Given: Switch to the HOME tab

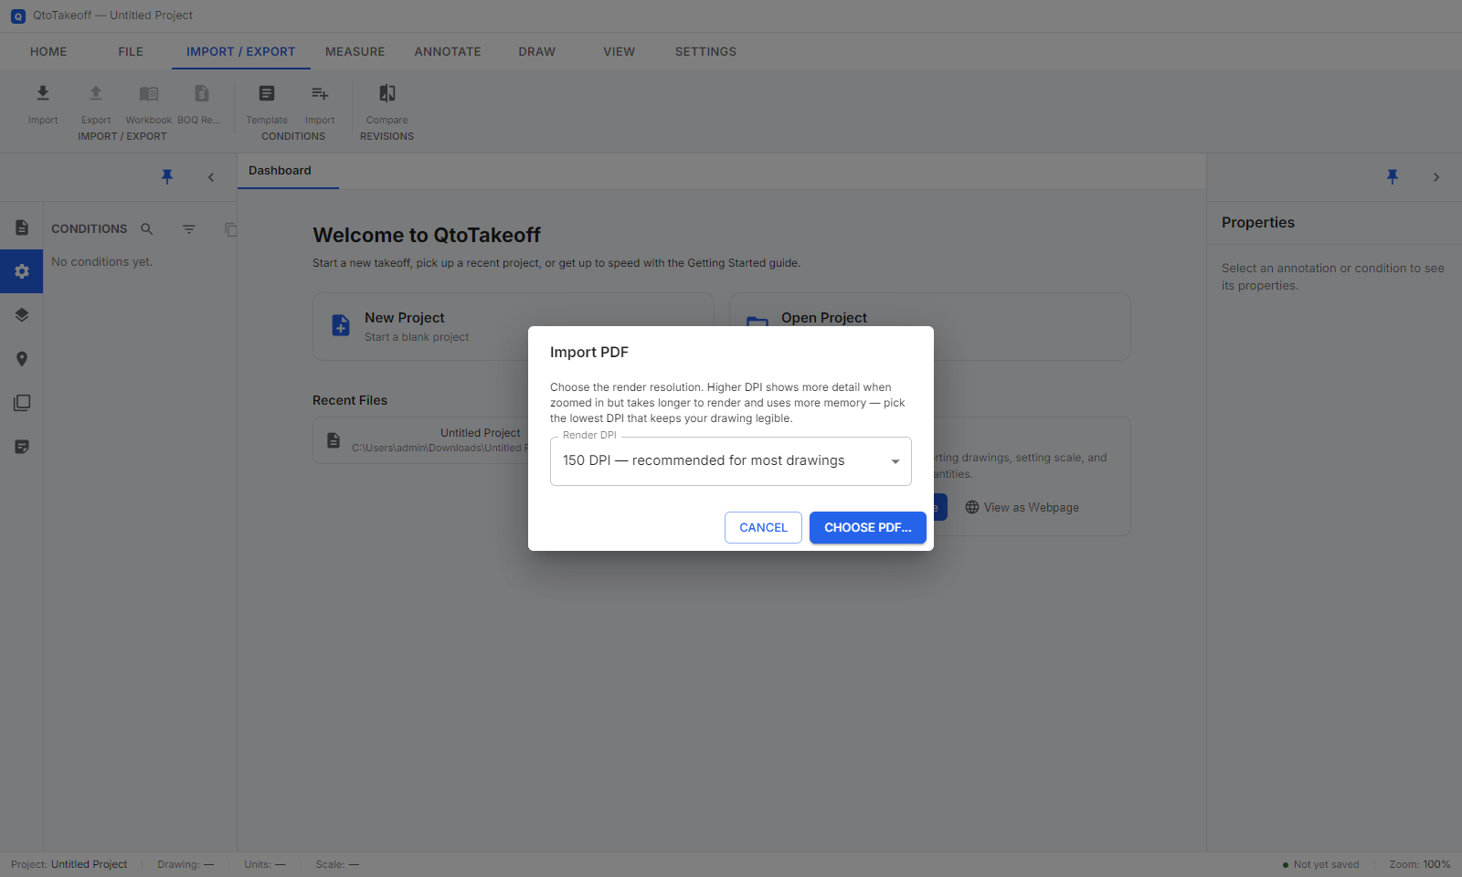Looking at the screenshot, I should tap(48, 52).
